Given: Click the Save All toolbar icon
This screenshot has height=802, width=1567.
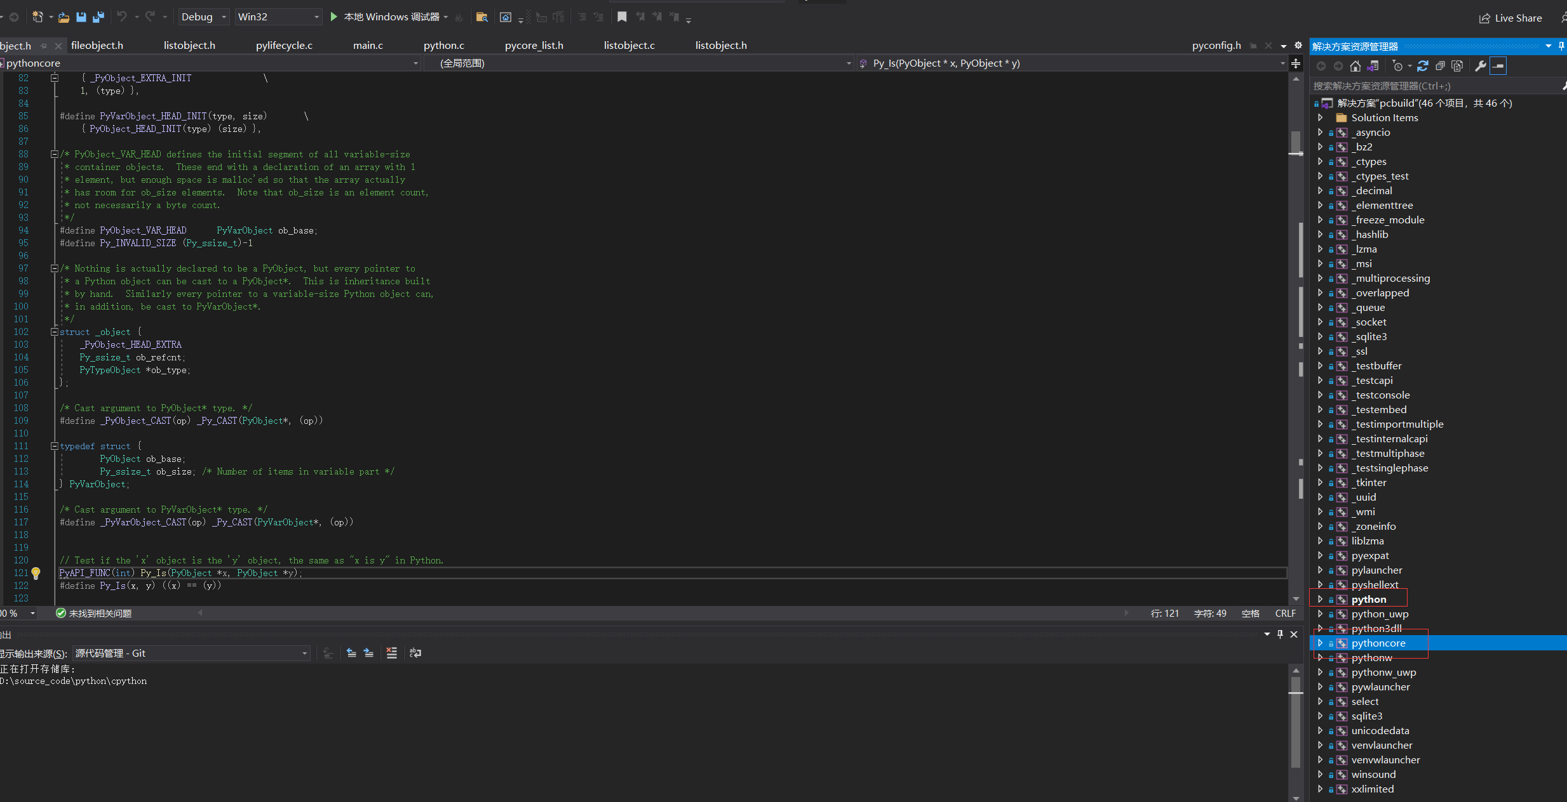Looking at the screenshot, I should (98, 17).
